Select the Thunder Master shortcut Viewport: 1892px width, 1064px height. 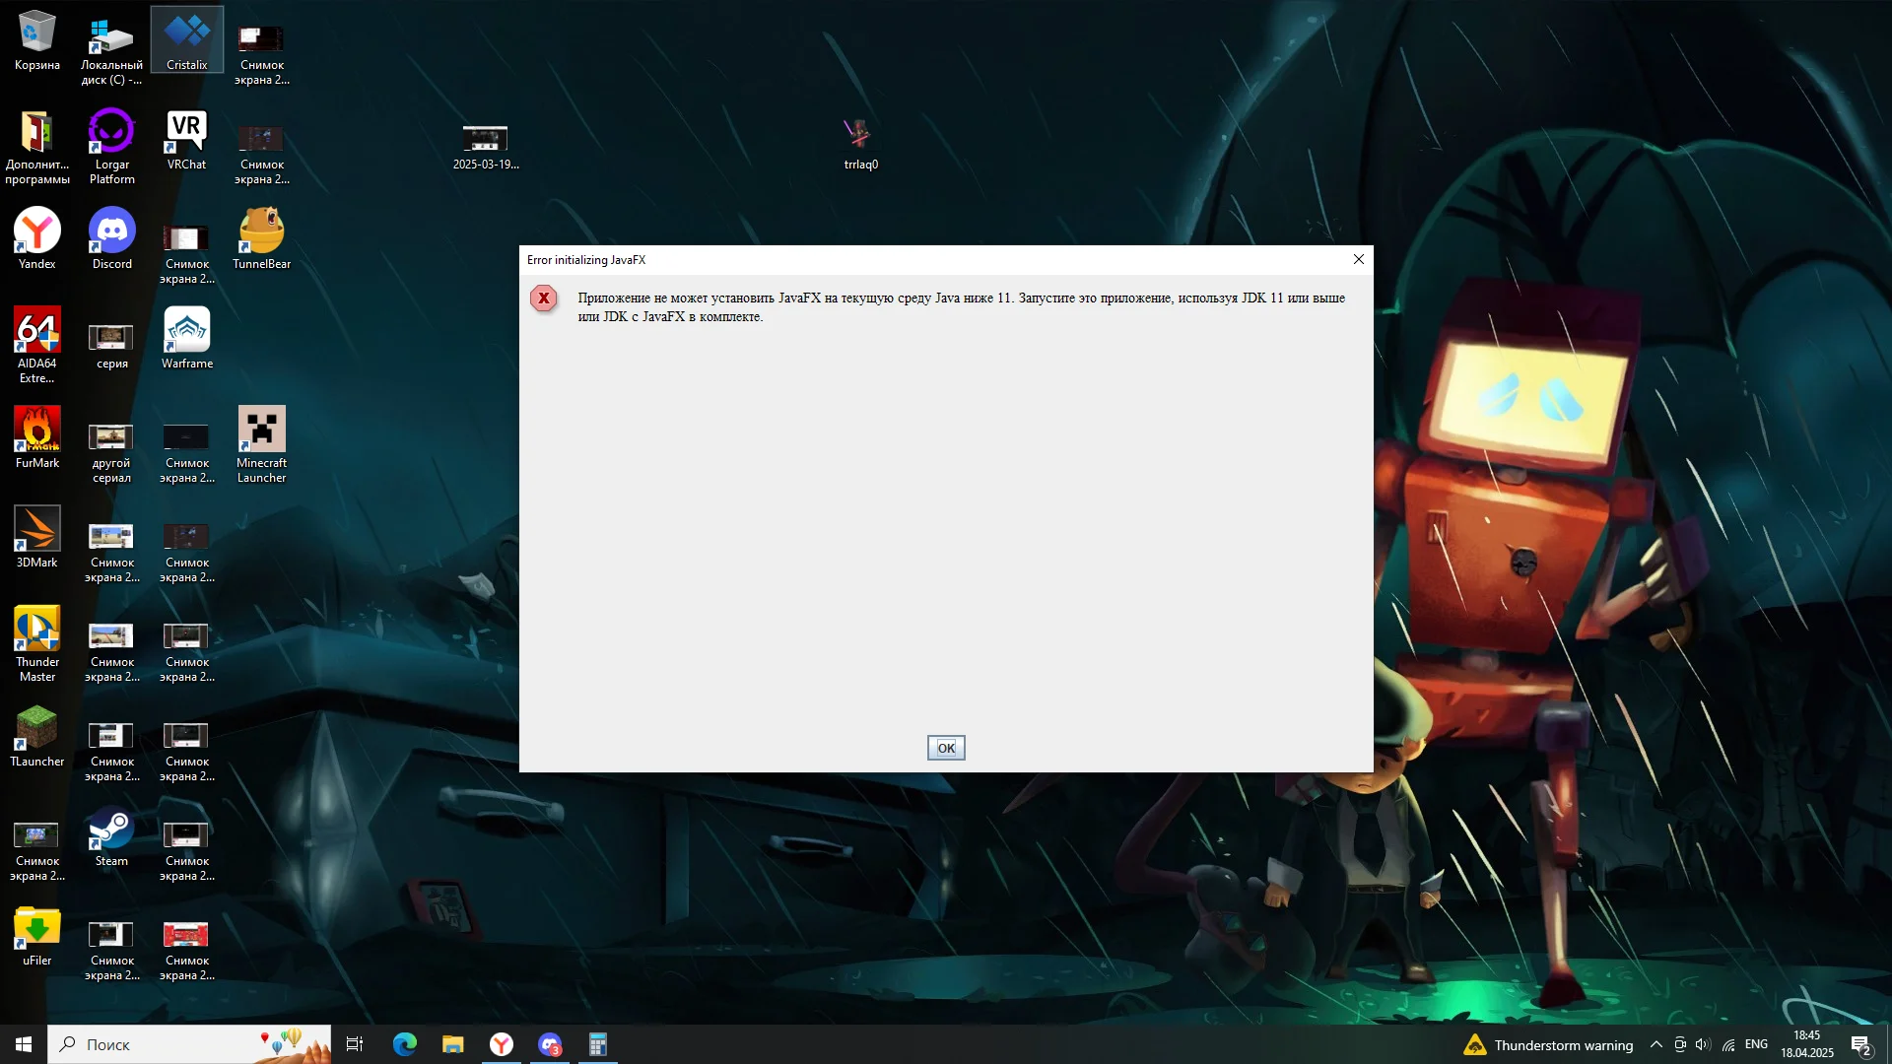tap(37, 644)
